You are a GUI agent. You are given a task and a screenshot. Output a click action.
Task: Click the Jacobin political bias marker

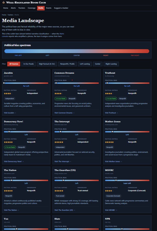point(4,83)
